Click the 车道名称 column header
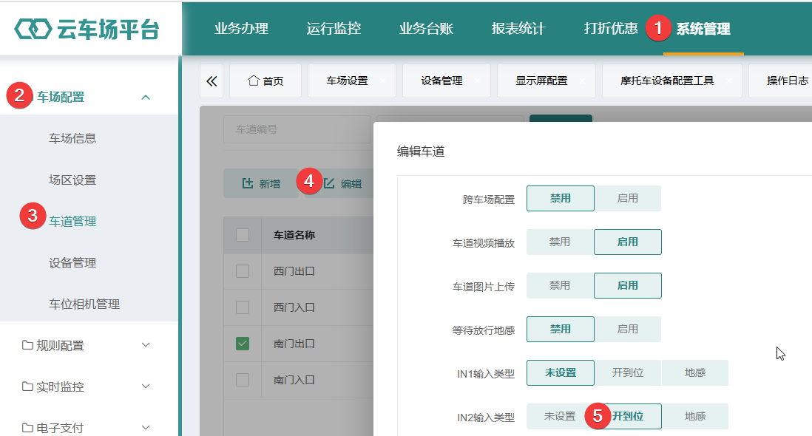812x436 pixels. pos(294,235)
